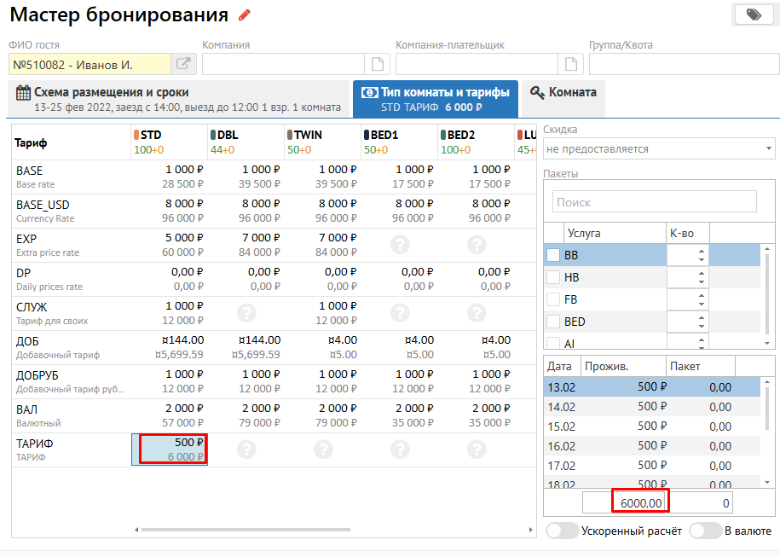Select СЛУЖ tariff STD price cell
The image size is (780, 557).
click(x=169, y=313)
